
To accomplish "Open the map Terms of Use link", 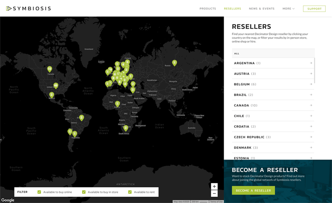I will 216,202.
